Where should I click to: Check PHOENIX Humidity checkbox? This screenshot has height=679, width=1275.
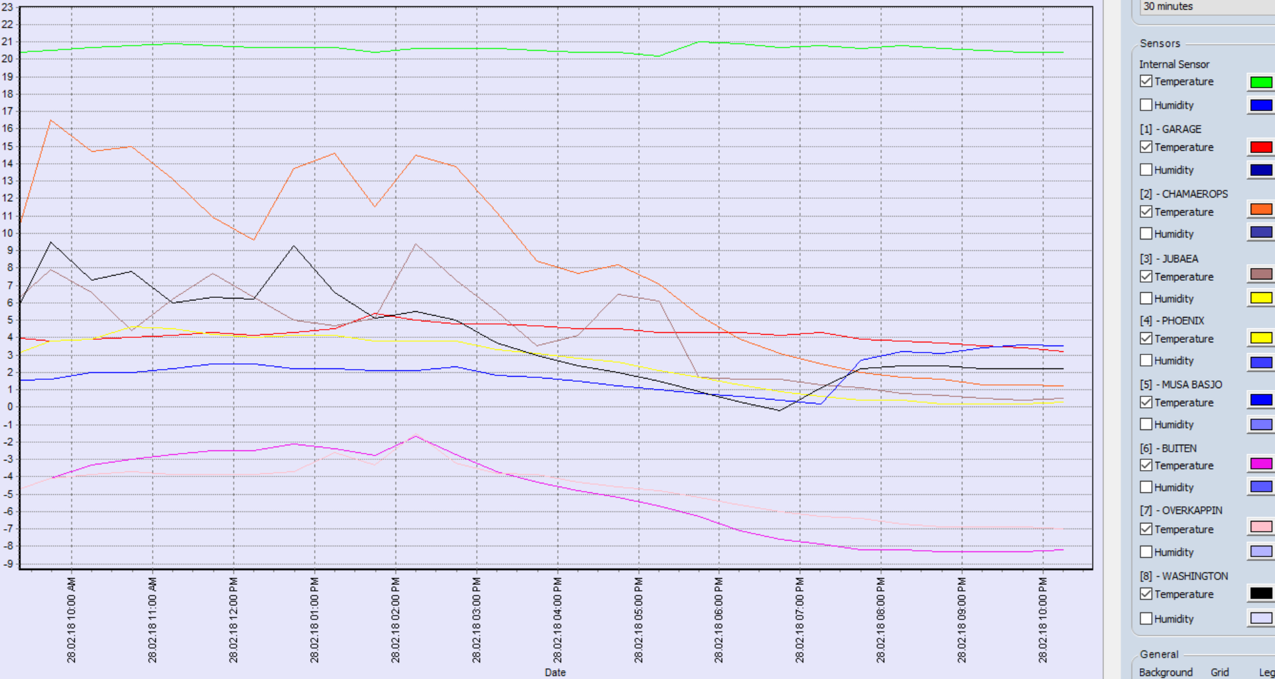point(1146,360)
